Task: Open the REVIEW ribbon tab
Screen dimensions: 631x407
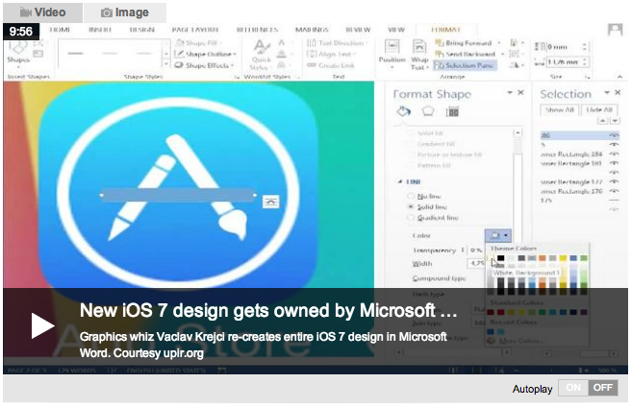Action: (x=358, y=30)
